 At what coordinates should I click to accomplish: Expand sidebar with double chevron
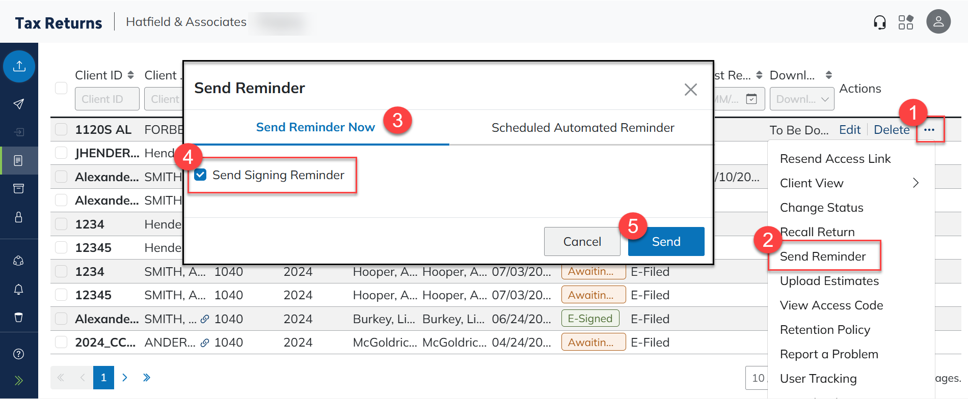pos(19,381)
